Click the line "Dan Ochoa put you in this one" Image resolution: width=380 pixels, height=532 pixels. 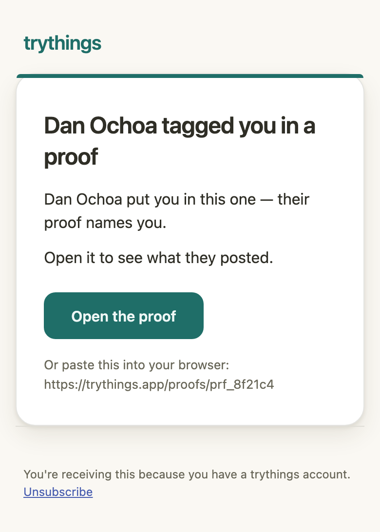pos(150,200)
